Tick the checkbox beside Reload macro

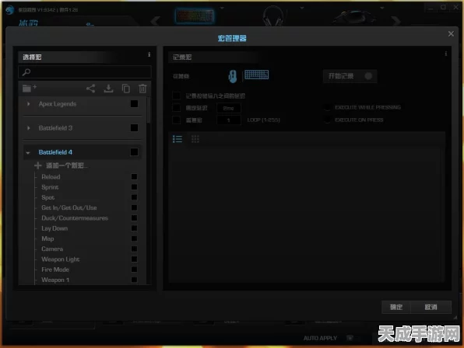click(x=134, y=176)
